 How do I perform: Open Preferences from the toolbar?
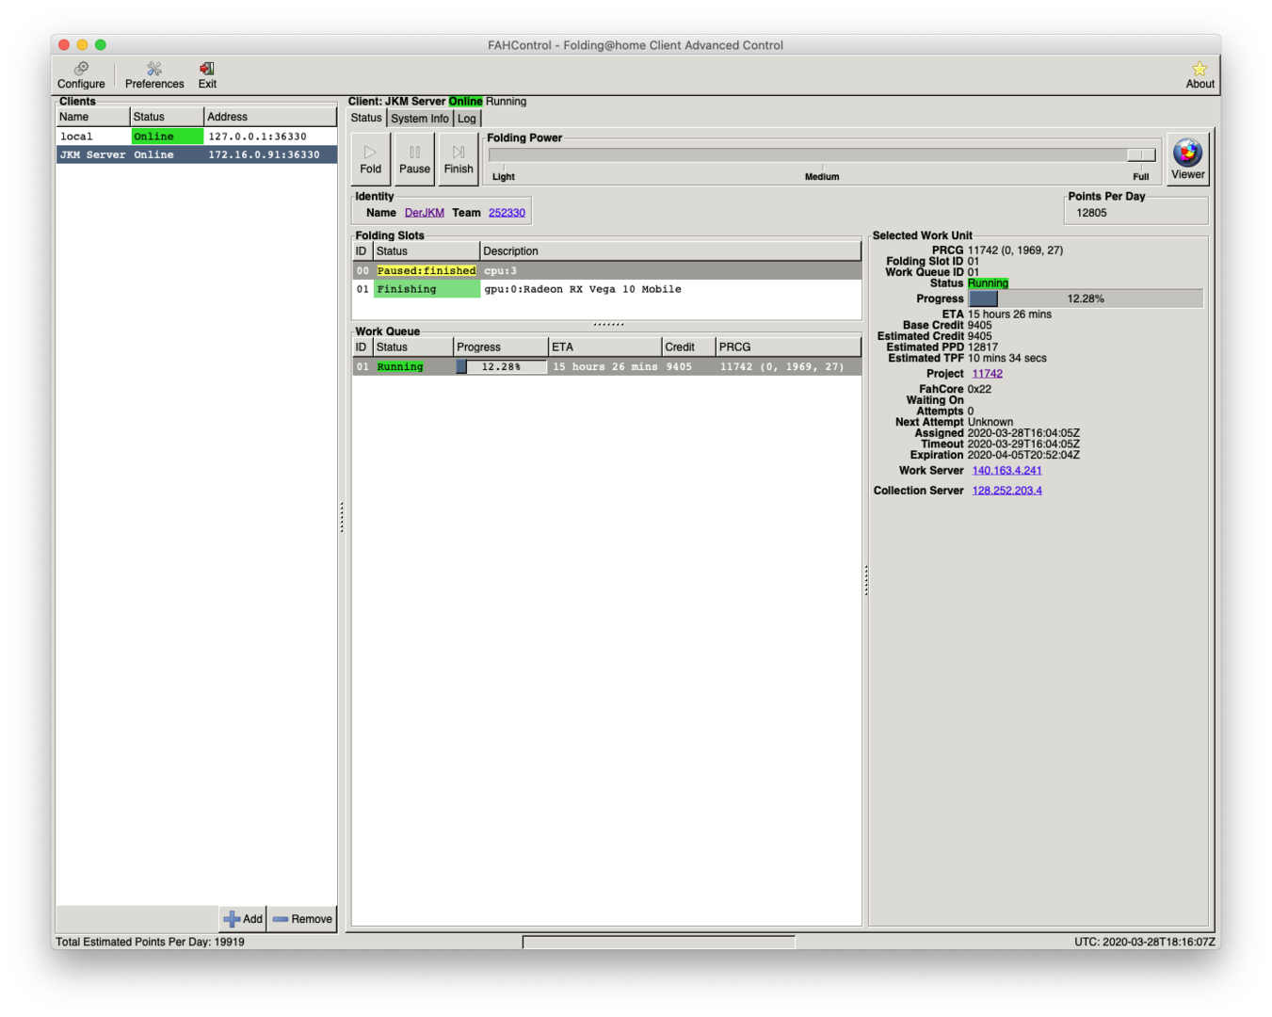click(154, 74)
